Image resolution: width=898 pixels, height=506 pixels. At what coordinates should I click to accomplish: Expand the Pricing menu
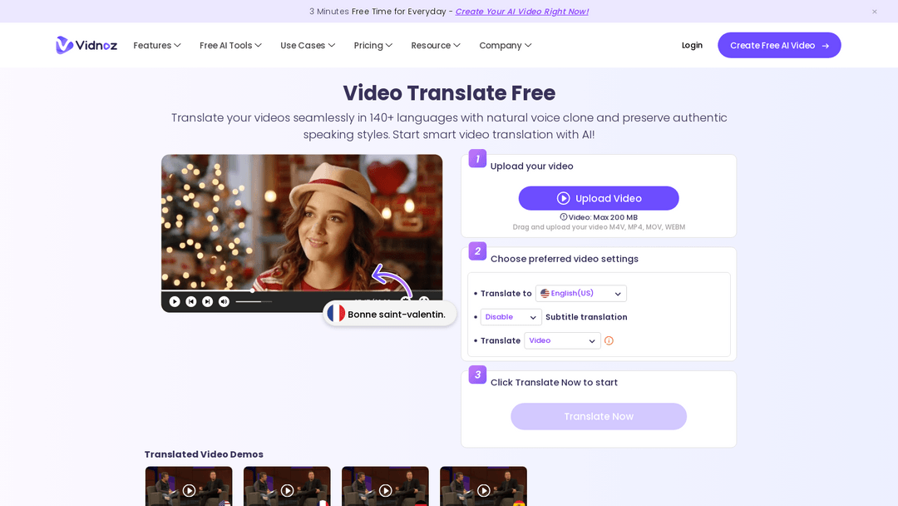coord(373,45)
